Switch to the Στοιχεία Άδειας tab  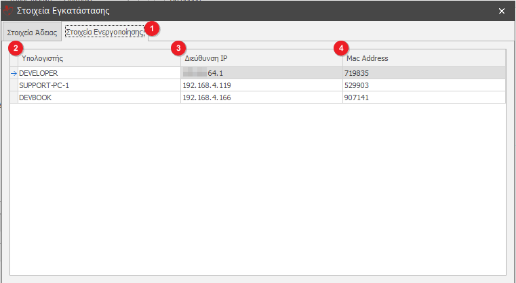[x=32, y=32]
